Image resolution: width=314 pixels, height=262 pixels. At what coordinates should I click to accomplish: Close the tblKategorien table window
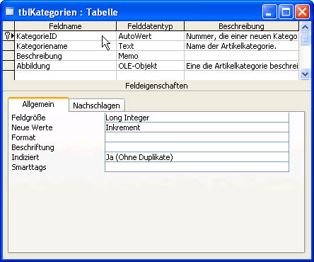(302, 12)
